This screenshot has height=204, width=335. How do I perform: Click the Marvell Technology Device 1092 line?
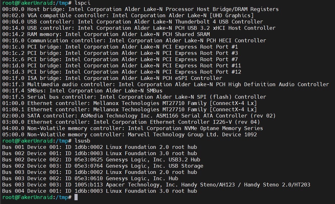coord(129,134)
